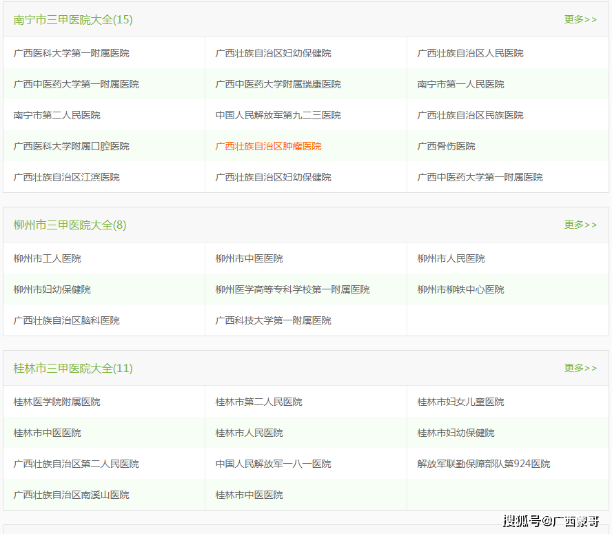Open 广西医科大学第一附属医院 link

click(x=71, y=53)
